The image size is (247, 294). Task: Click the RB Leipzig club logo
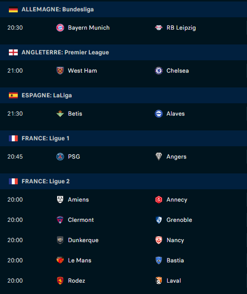click(x=159, y=28)
